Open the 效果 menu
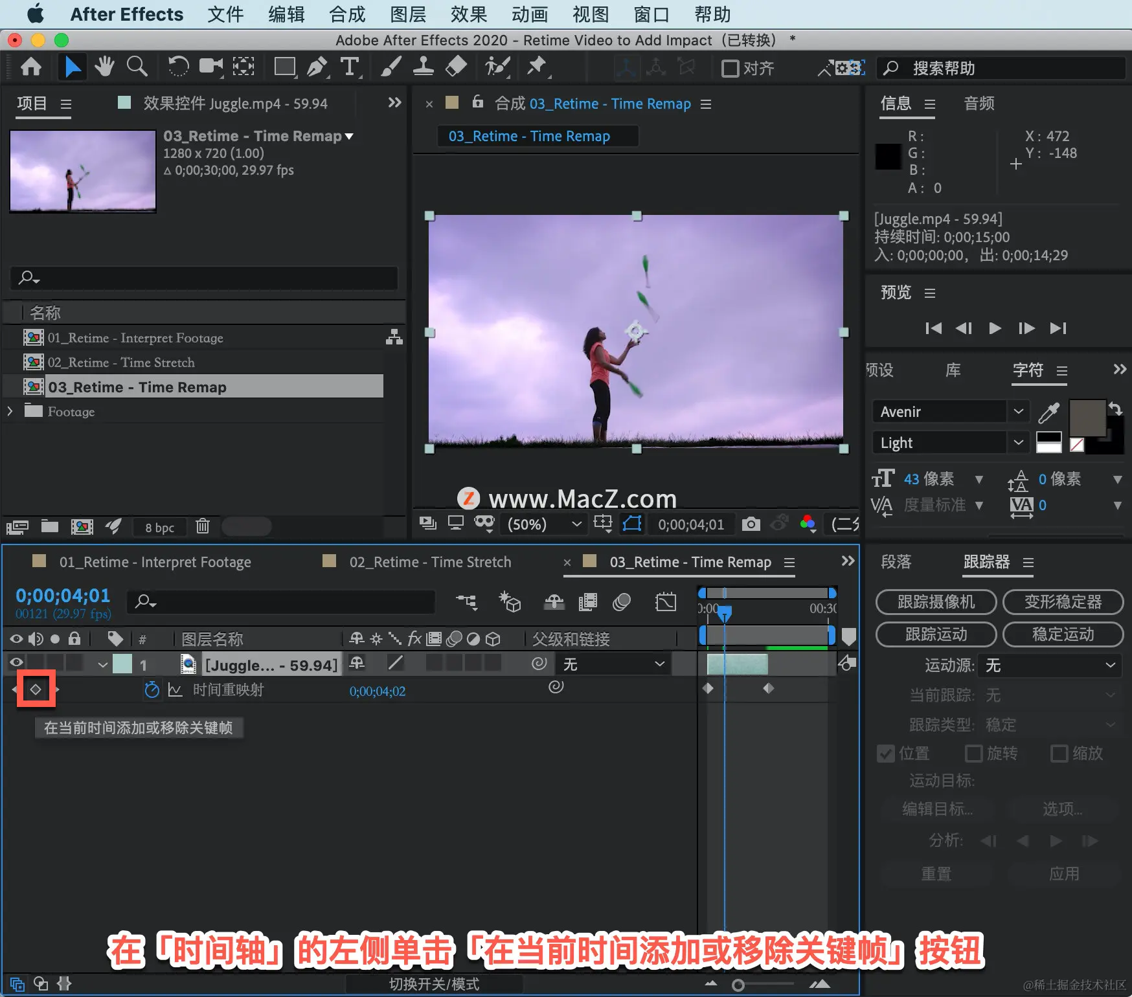 tap(469, 14)
